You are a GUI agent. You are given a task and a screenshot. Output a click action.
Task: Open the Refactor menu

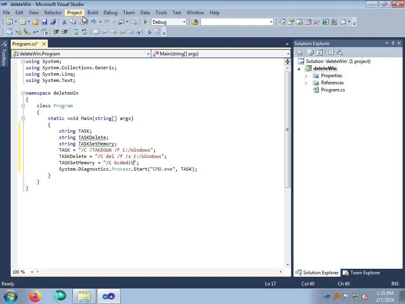coord(53,12)
